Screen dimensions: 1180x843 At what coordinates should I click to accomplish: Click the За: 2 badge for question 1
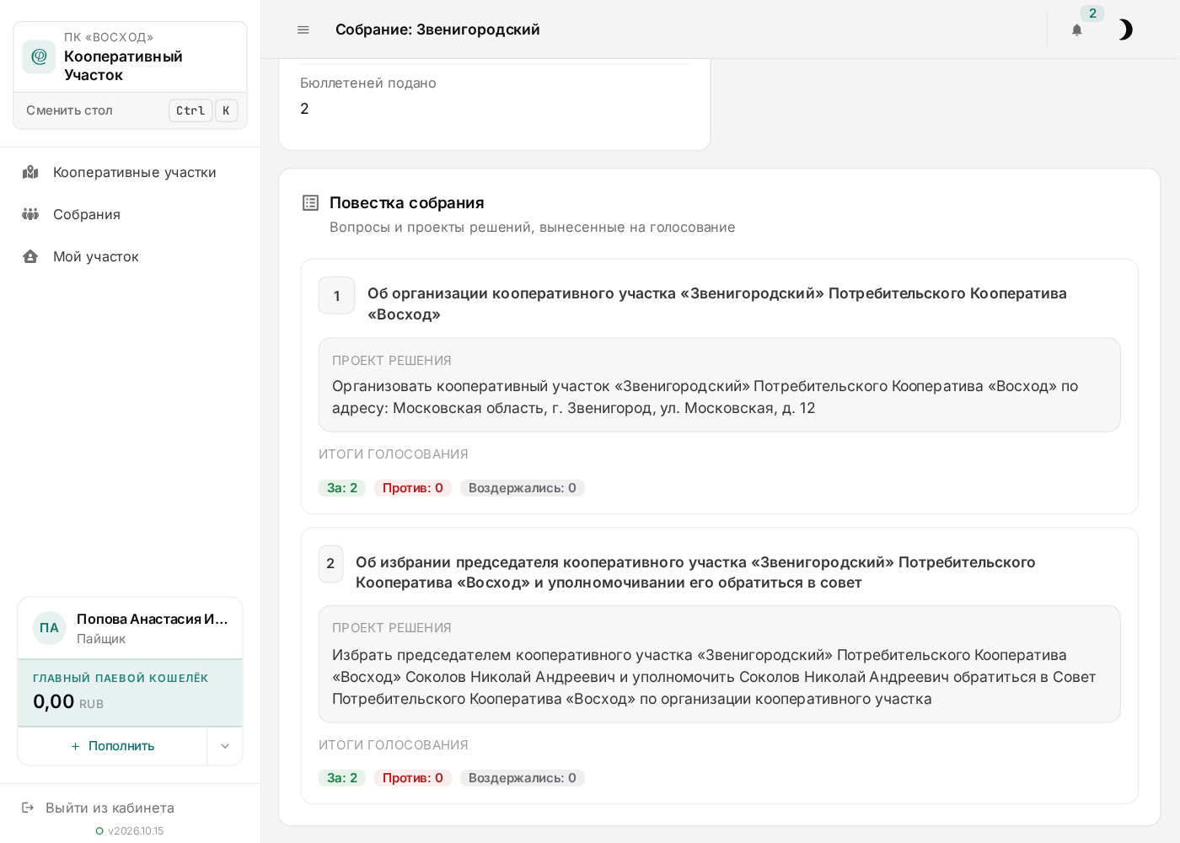pos(342,488)
